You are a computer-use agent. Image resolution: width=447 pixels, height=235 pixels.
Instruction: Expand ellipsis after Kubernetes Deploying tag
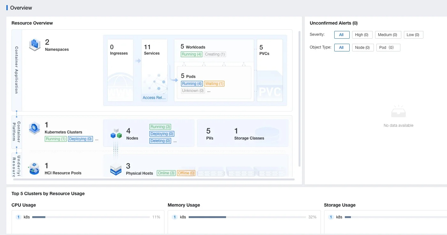coord(97,139)
